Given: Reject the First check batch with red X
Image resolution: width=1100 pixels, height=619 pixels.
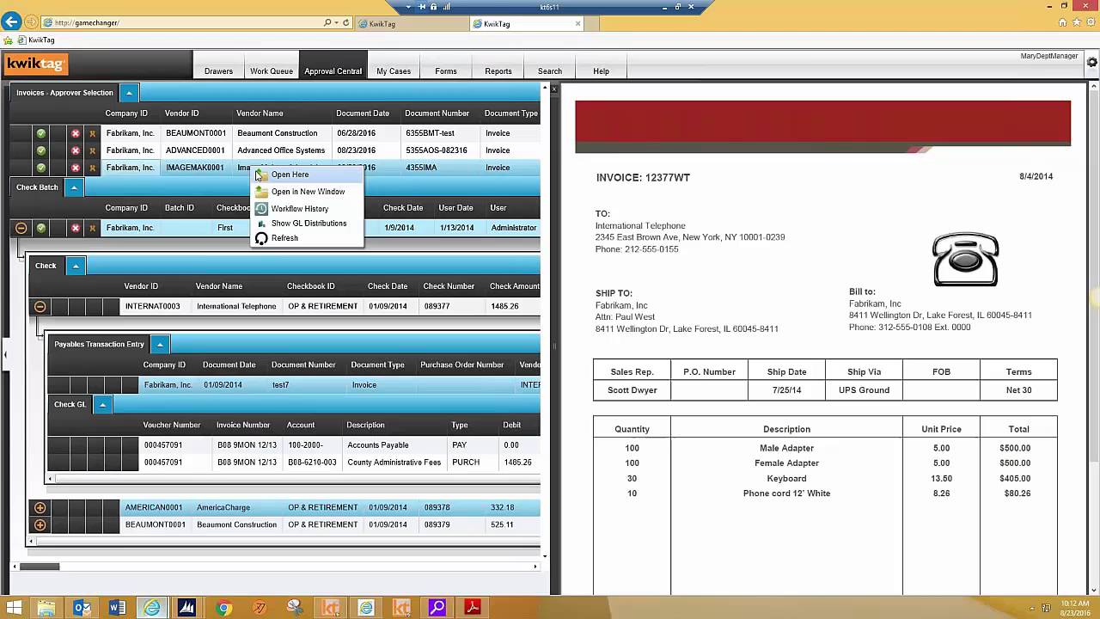Looking at the screenshot, I should (x=76, y=228).
